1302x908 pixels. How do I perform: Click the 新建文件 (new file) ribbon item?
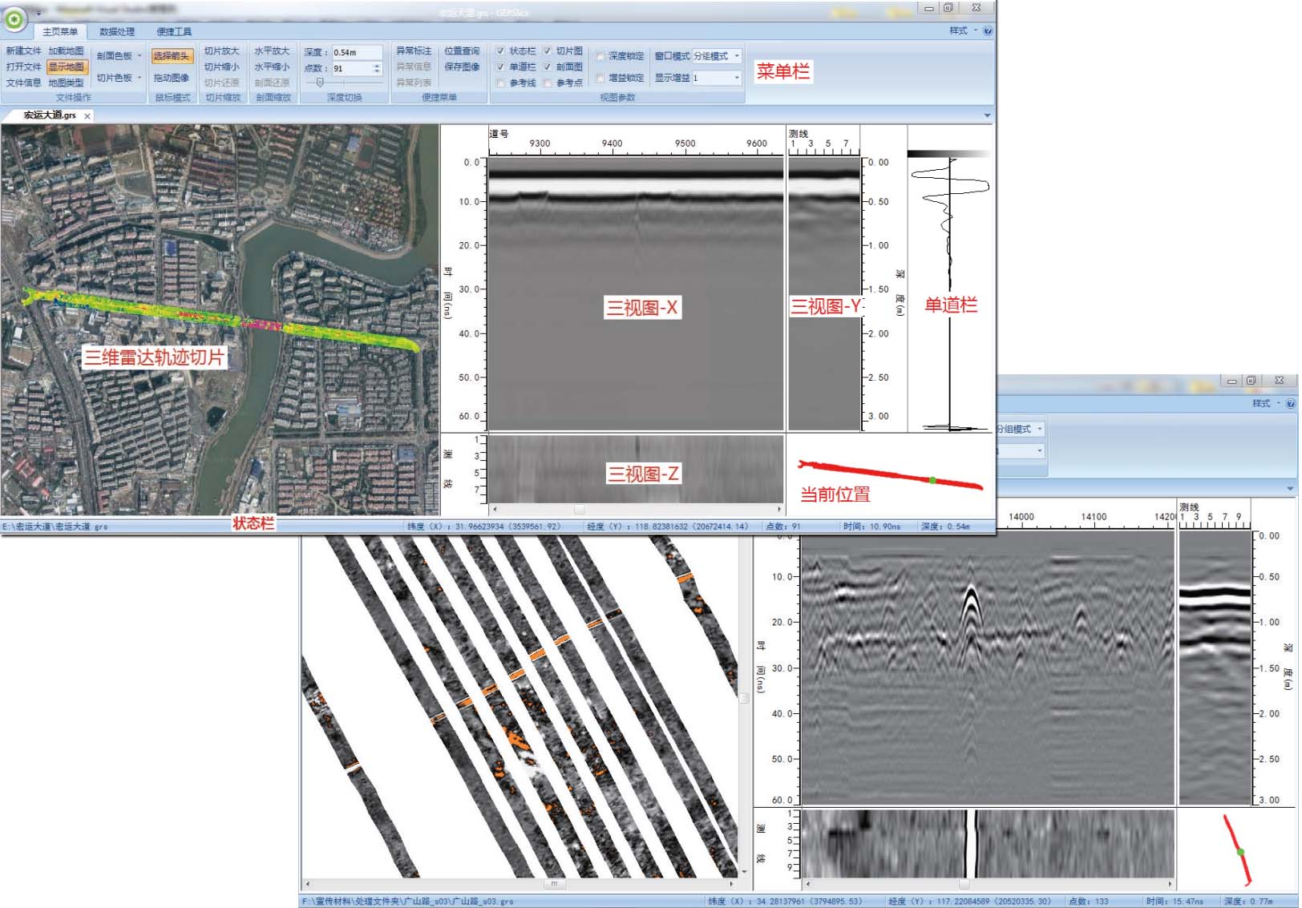[23, 51]
